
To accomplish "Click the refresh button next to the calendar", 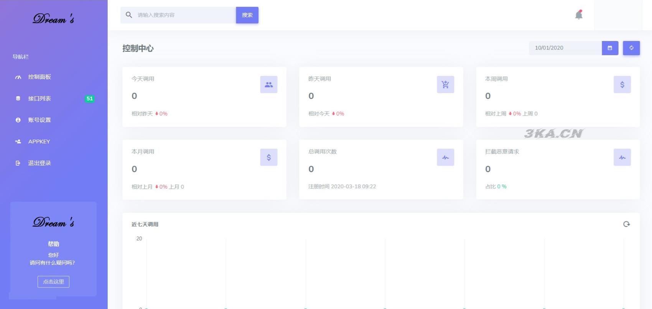I will [x=631, y=48].
